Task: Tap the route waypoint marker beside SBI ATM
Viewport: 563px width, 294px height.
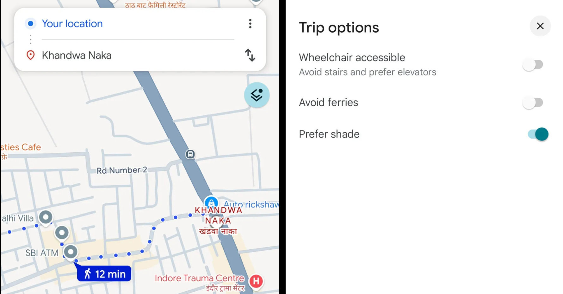Action: click(x=71, y=252)
